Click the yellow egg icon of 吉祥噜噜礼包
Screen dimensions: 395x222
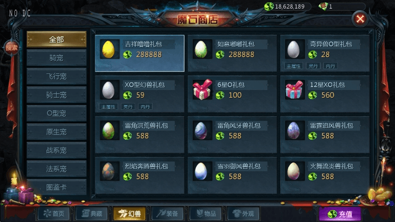click(x=108, y=49)
